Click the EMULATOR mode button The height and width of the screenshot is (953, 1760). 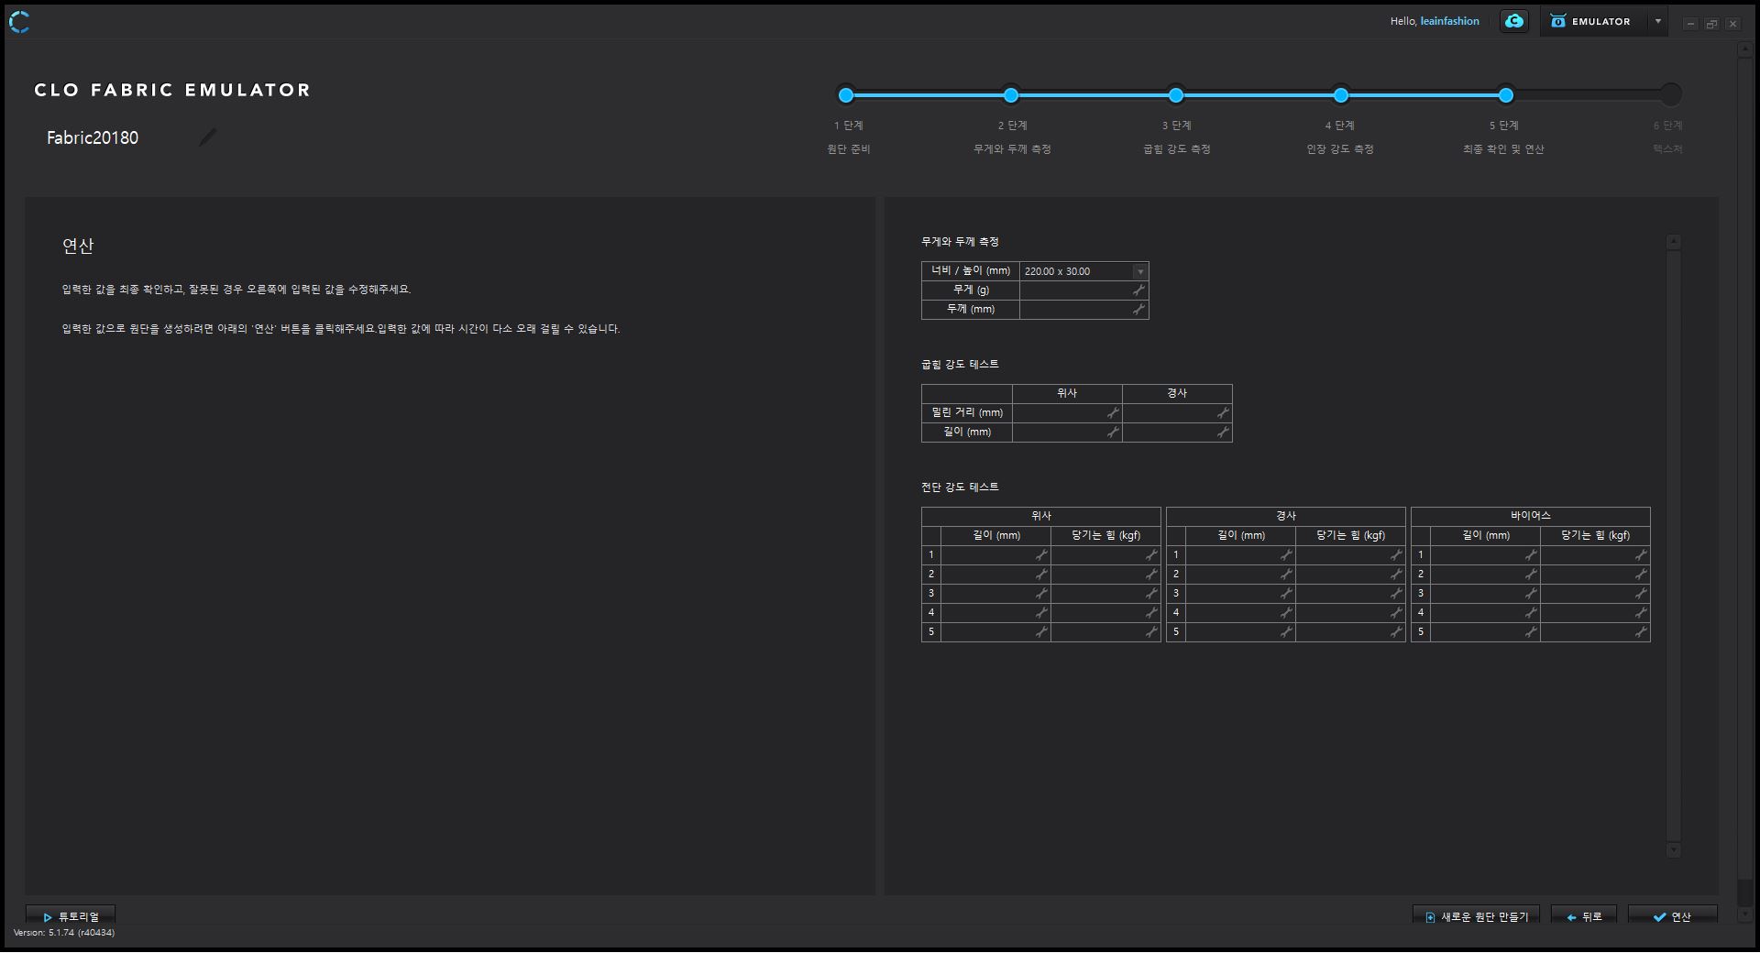click(x=1593, y=21)
